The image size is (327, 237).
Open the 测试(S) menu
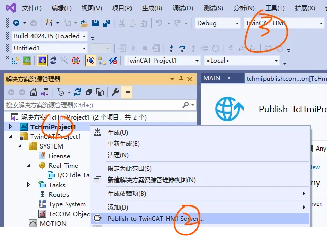click(x=213, y=8)
